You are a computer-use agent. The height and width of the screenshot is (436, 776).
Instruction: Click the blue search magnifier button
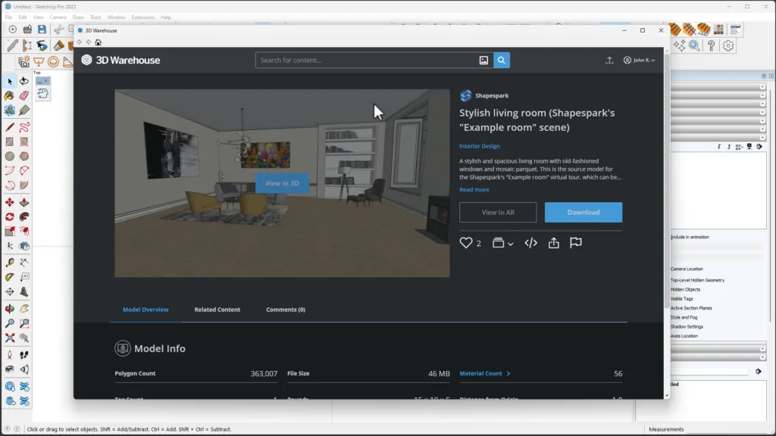tap(501, 61)
